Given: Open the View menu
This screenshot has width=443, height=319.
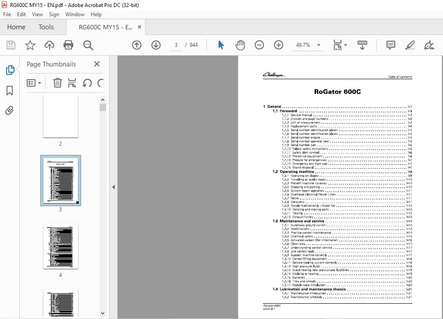Looking at the screenshot, I should 37,14.
